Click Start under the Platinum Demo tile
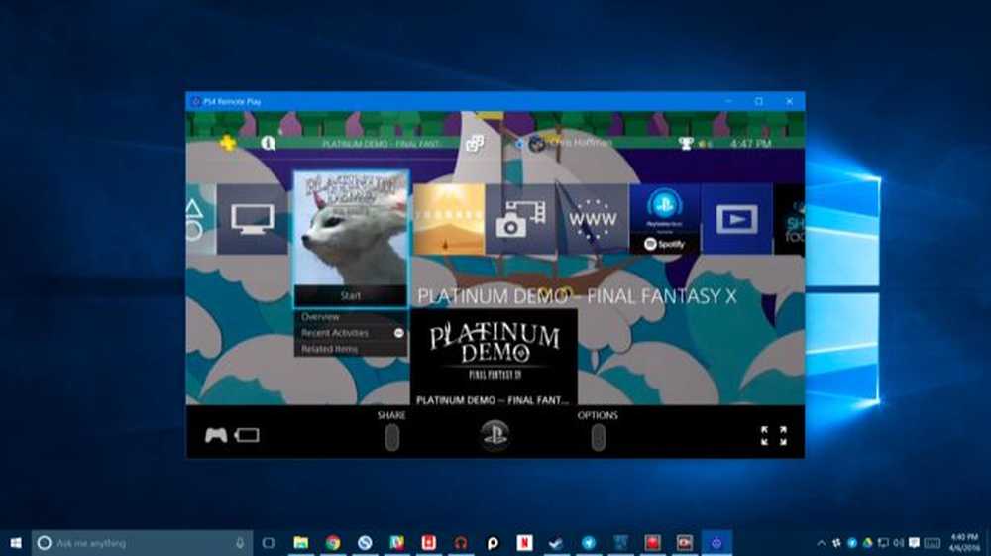Screen dimensions: 991x556 tap(351, 295)
